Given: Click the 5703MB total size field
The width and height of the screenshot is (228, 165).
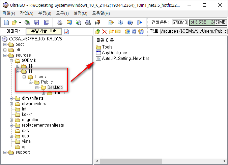Looking at the screenshot, I should point(180,22).
